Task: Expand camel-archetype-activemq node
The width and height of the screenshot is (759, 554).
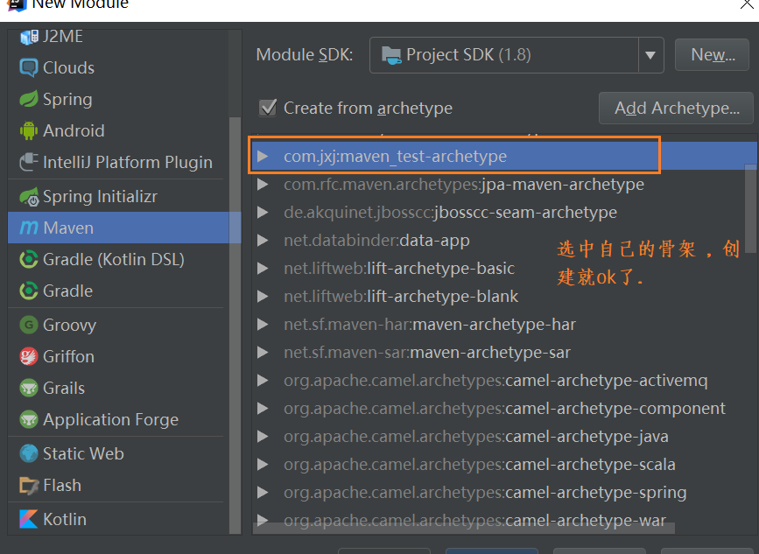Action: [x=263, y=381]
